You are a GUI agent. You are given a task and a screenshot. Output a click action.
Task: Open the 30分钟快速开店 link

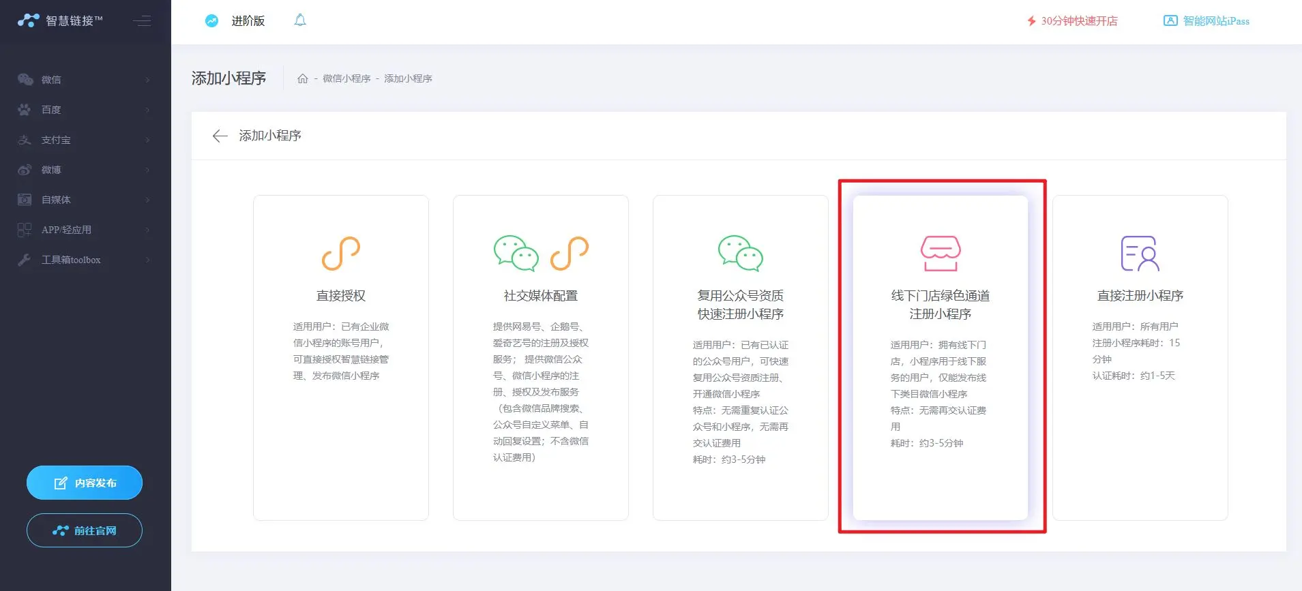(x=1072, y=21)
